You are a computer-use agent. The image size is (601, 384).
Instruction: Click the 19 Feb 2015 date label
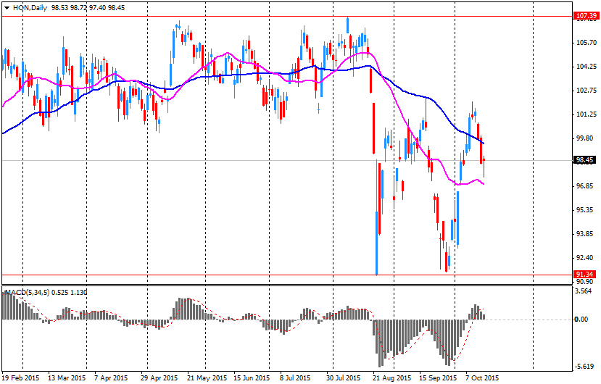21,378
